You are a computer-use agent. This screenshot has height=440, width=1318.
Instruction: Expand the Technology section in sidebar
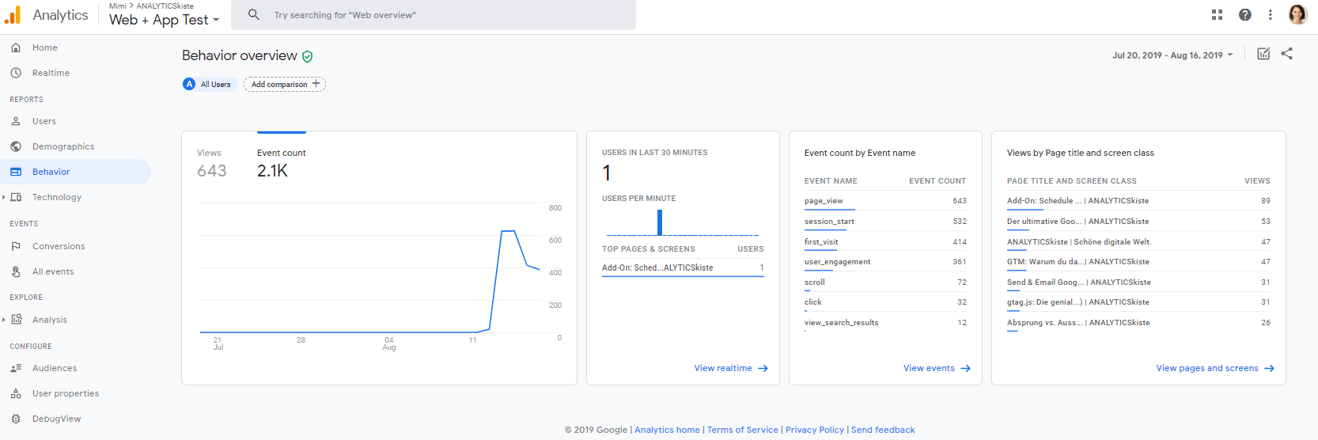[x=4, y=197]
